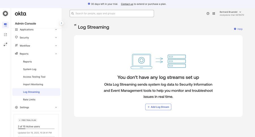Viewport: 255px width, 137px height.
Task: Open Rate Limits page
Action: [x=29, y=99]
